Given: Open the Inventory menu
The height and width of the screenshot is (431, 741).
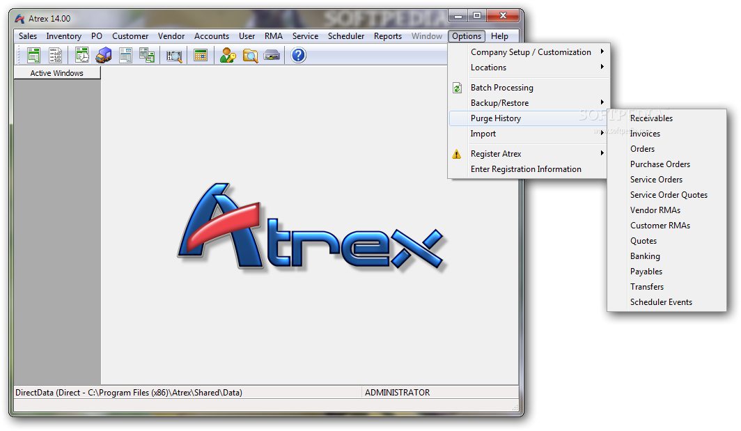Looking at the screenshot, I should point(64,36).
